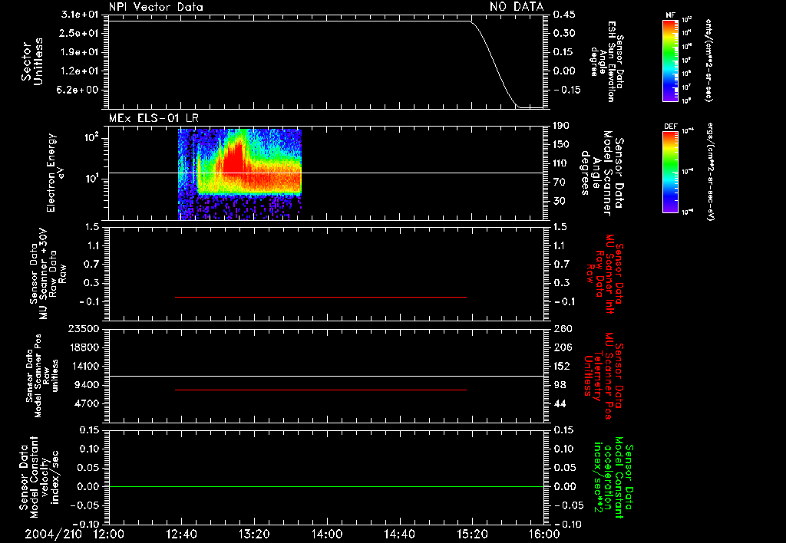Click the DEF energy flux color bar
786x543 pixels.
click(670, 172)
